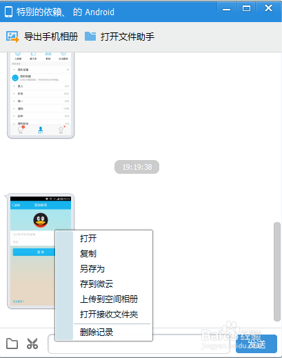Click the 19:19:38 timestamp label
The height and width of the screenshot is (358, 282).
[137, 167]
